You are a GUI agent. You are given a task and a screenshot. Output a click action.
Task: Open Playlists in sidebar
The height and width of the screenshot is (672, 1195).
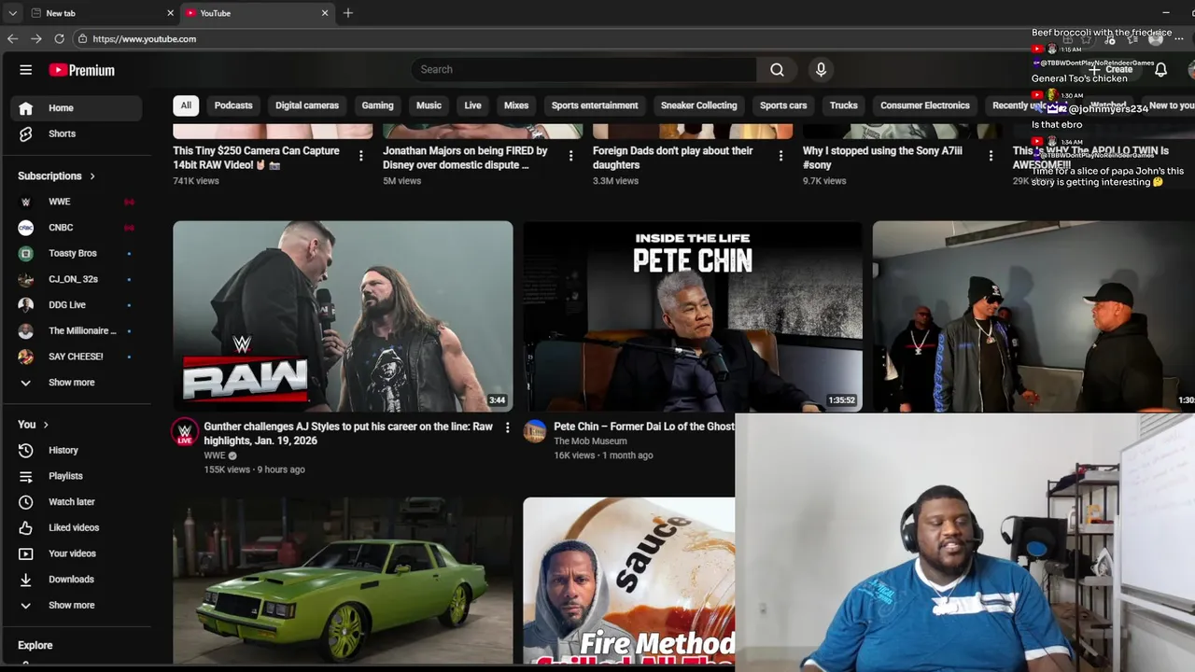77,476
